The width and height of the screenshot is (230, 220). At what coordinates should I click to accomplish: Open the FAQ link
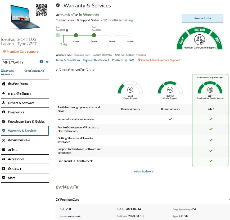131,60
